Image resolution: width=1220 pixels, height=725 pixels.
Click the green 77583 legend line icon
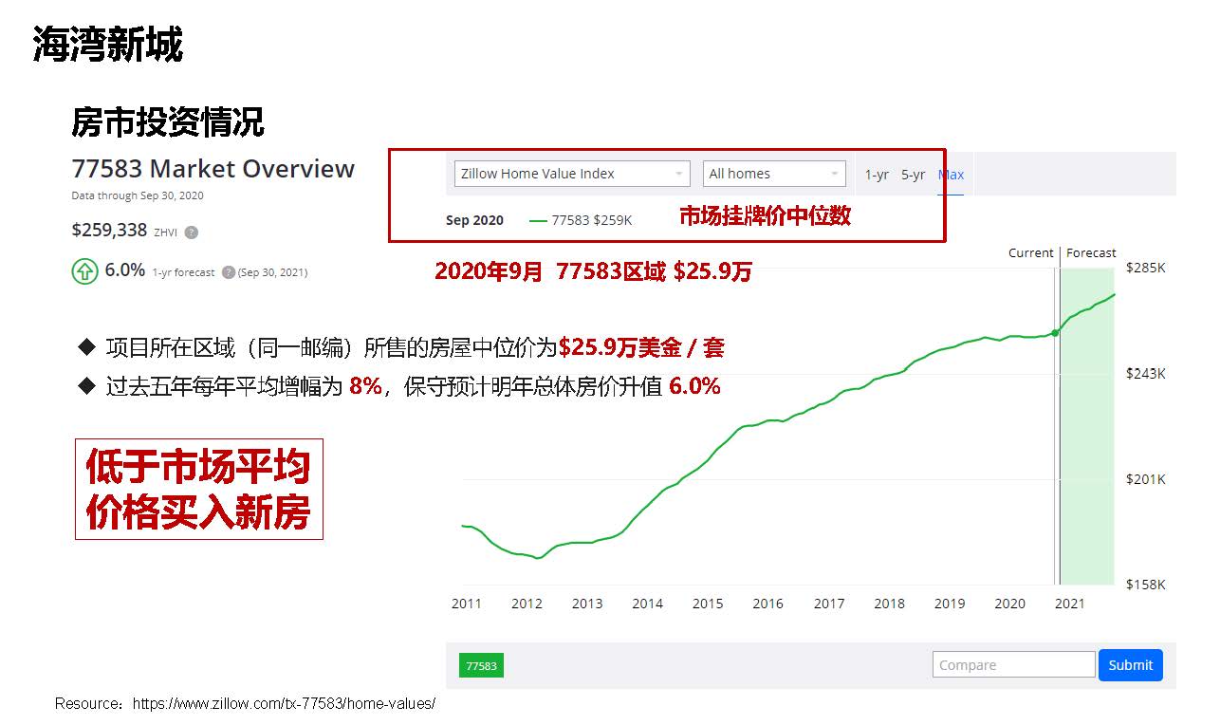[538, 221]
